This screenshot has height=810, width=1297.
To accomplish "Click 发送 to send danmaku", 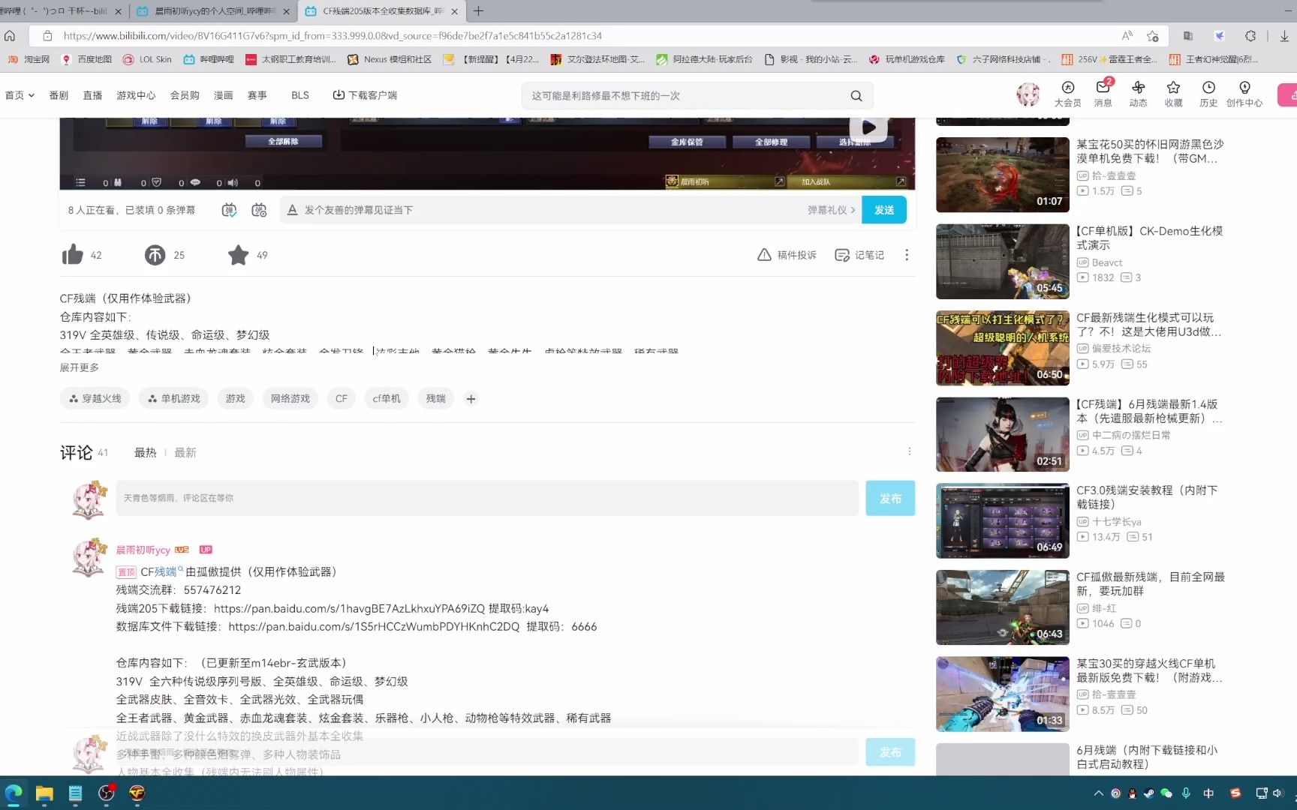I will 884,210.
